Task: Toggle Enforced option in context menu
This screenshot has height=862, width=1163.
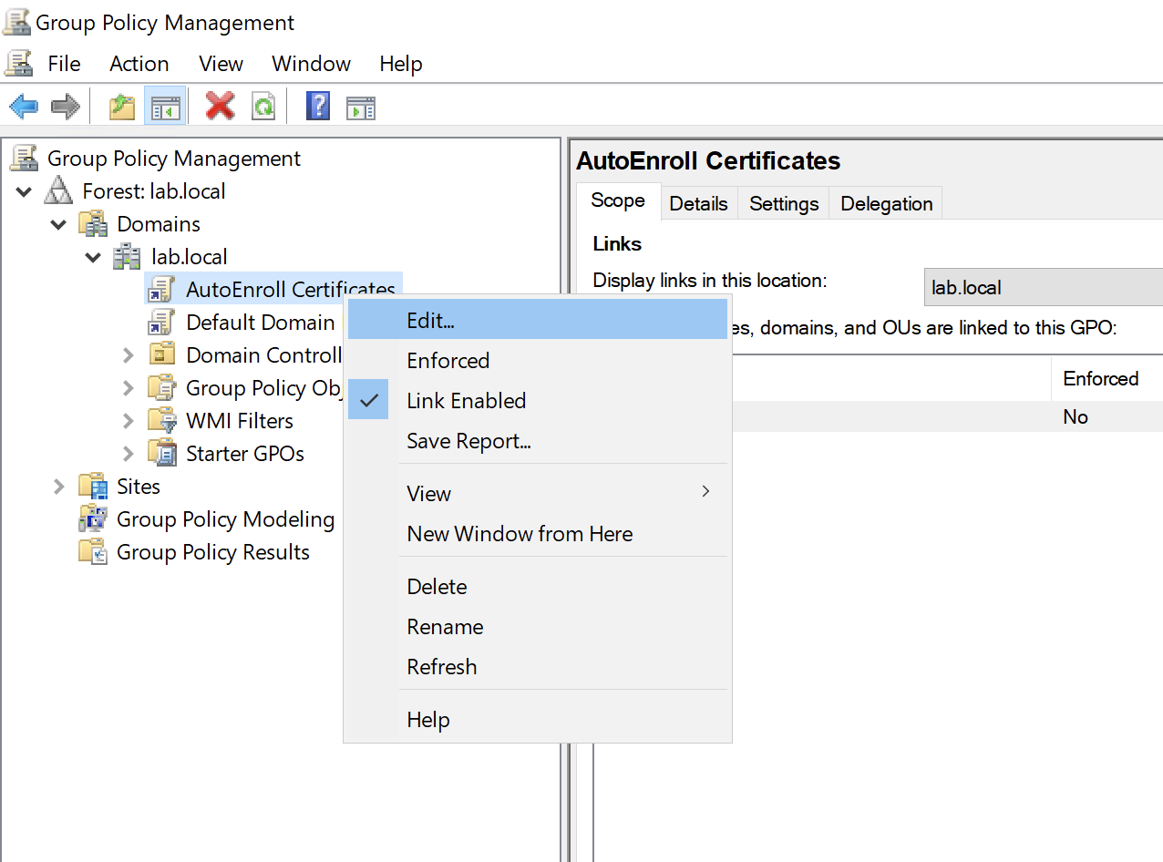Action: click(x=448, y=361)
